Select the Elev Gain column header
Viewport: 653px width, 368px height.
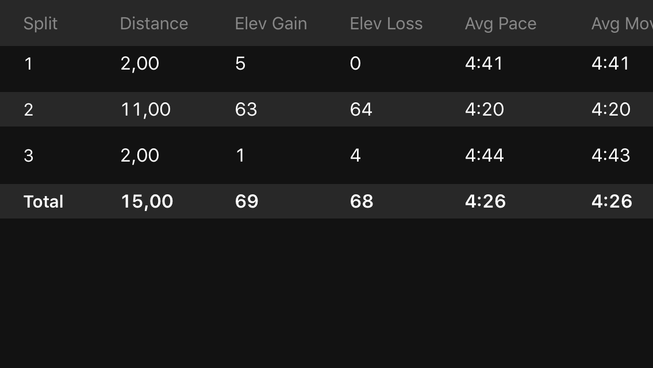(x=271, y=24)
